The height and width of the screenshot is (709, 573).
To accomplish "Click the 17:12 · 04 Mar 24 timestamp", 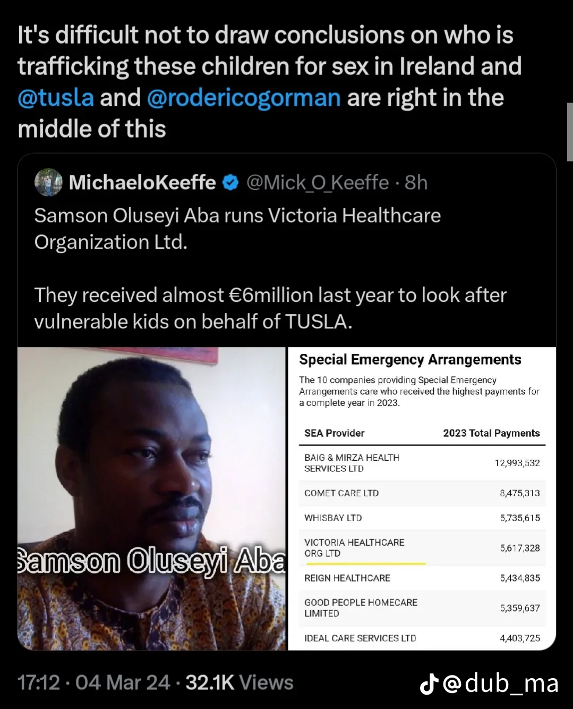I will coord(93,682).
